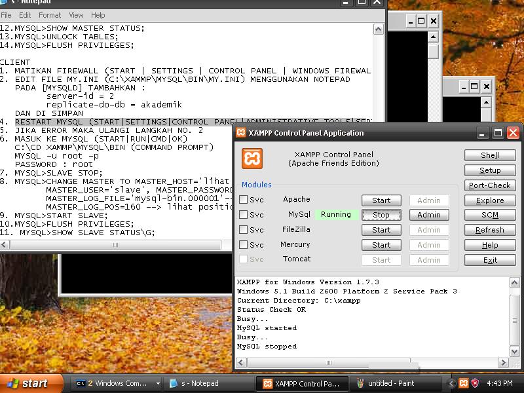Open Notepad Edit menu

(x=25, y=15)
